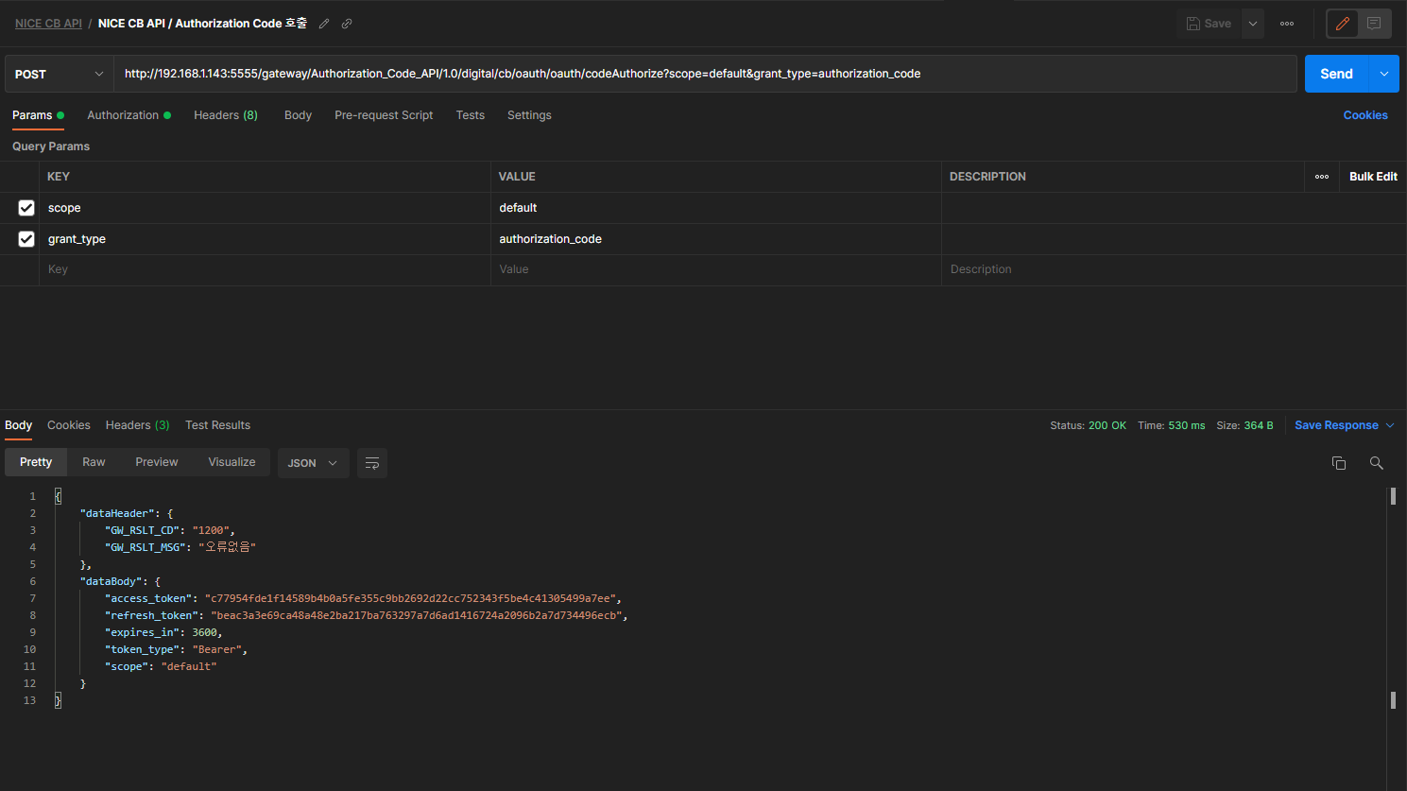Expand the Save dropdown arrow
1407x791 pixels.
[x=1252, y=24]
